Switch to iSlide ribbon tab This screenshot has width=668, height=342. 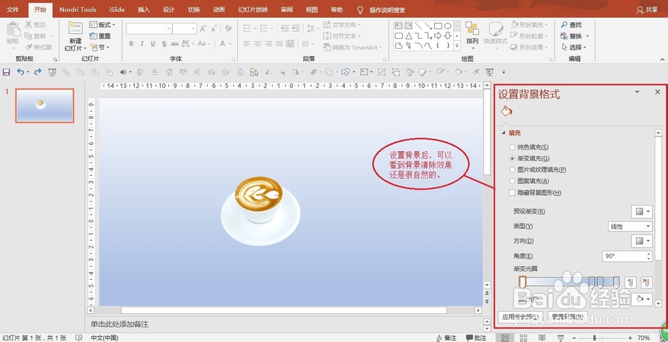pyautogui.click(x=117, y=9)
